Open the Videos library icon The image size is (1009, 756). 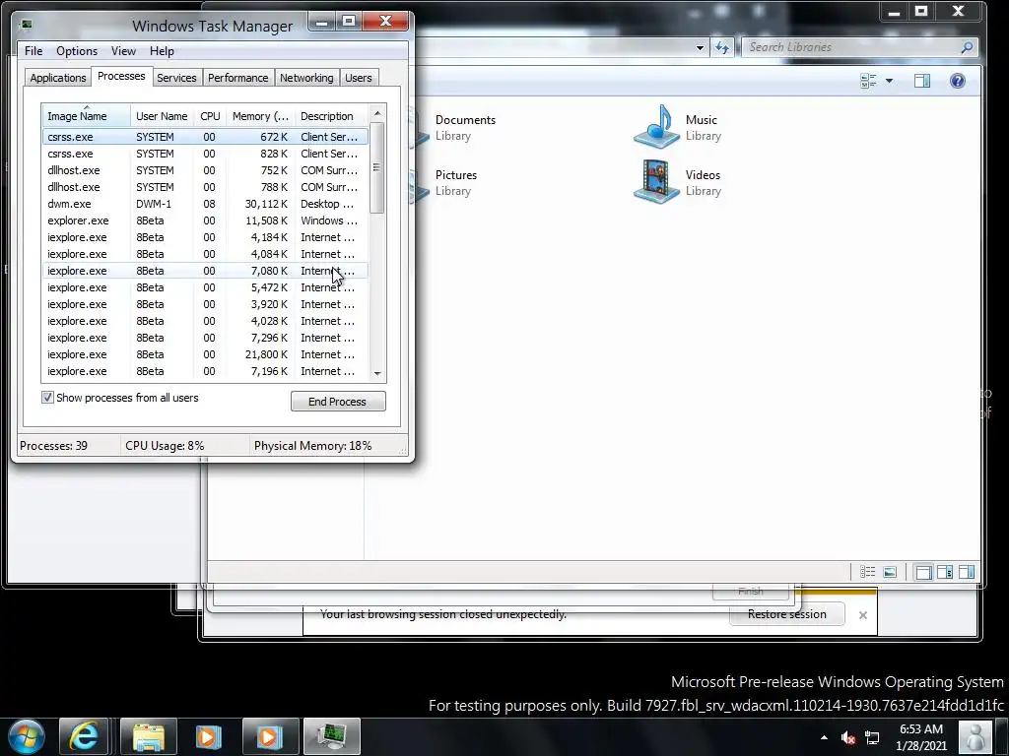[x=656, y=182]
